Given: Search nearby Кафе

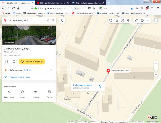Looking at the screenshot, I should [22, 94].
